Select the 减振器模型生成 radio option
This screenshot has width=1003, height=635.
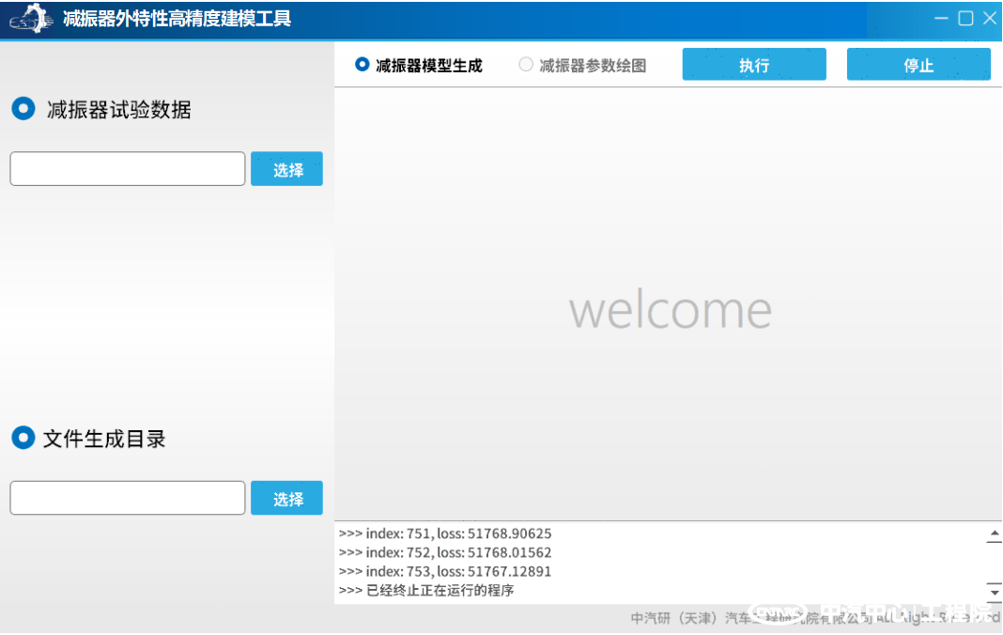coord(363,65)
